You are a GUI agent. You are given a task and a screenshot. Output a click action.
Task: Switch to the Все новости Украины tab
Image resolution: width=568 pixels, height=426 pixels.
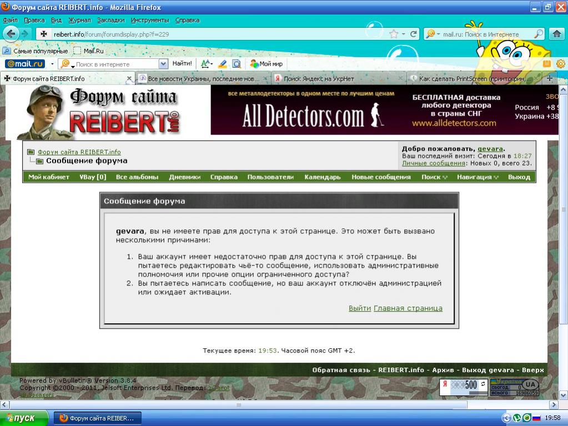point(203,78)
